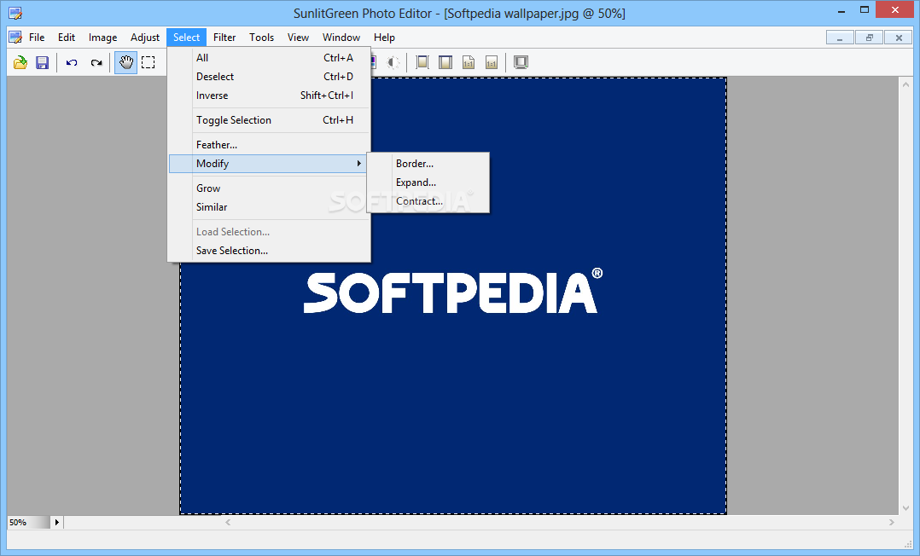
Task: Open the Adjust menu
Action: point(145,38)
